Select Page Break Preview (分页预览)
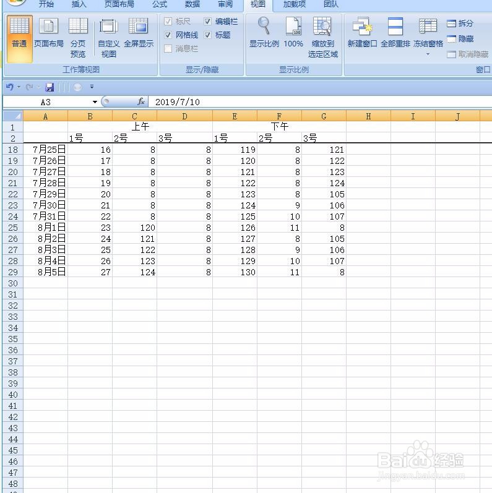This screenshot has height=493, width=492. [78, 38]
